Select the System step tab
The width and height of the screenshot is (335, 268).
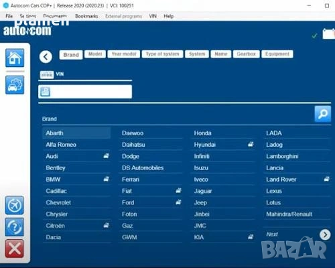pyautogui.click(x=197, y=54)
